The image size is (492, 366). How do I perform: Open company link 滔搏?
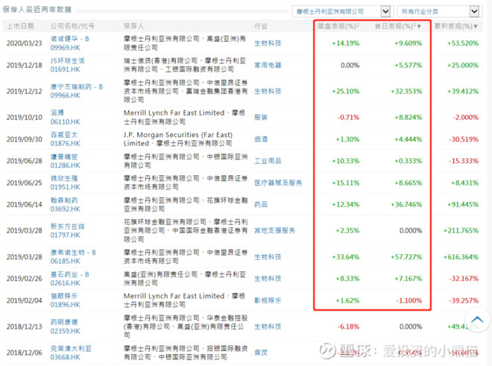point(57,113)
